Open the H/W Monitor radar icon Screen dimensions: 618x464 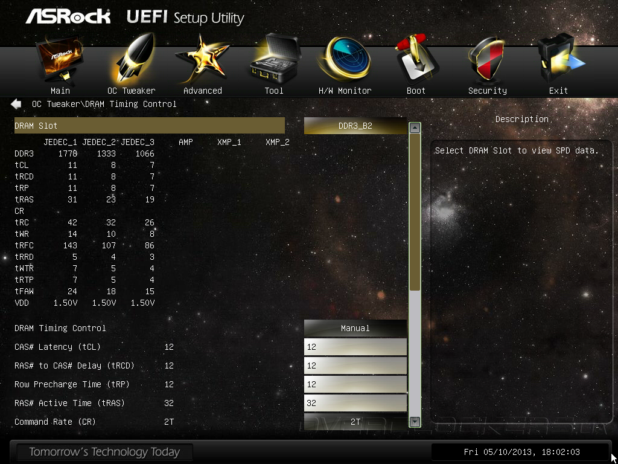coord(345,59)
